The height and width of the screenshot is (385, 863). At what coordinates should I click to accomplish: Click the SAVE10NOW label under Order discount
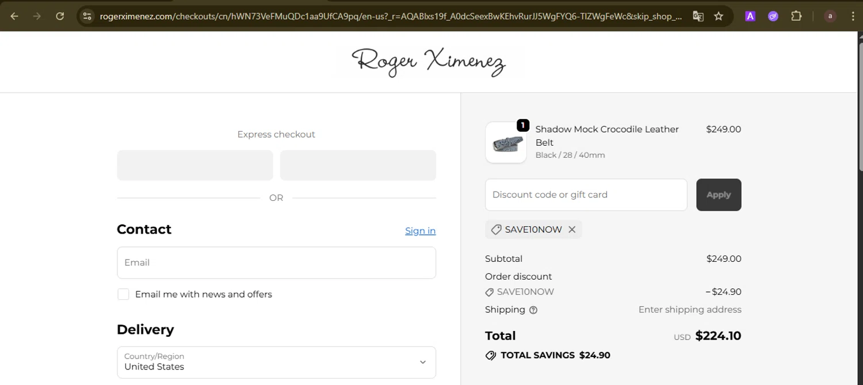coord(525,292)
